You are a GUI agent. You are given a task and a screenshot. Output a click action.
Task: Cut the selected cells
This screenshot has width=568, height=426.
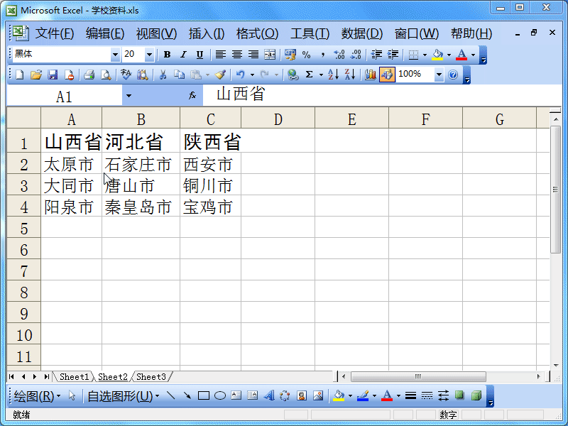[163, 75]
